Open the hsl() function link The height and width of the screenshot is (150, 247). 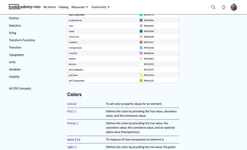[72, 111]
